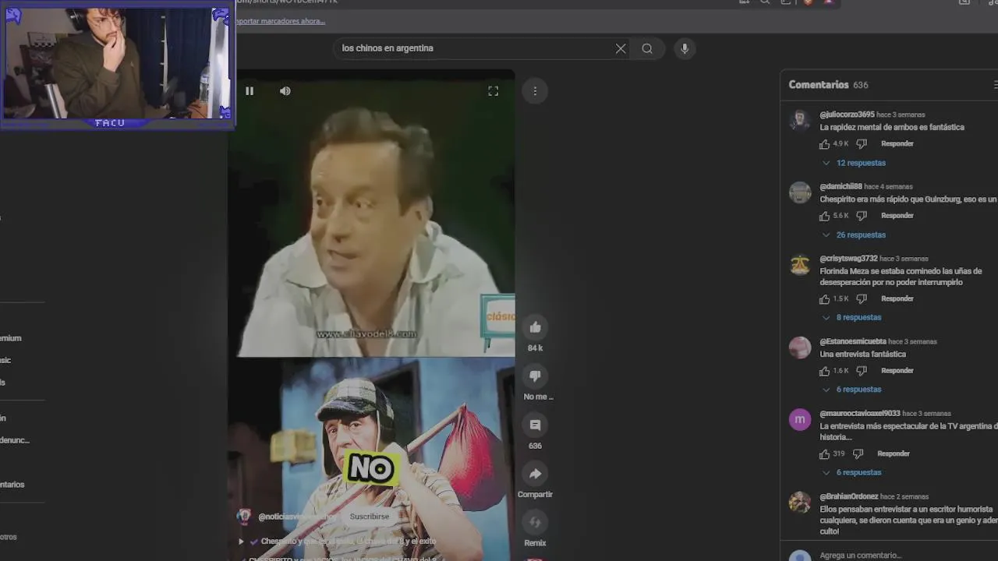Screen dimensions: 998x561
Task: Like the comment by @maurooctavioaxel9033
Action: [x=825, y=454]
